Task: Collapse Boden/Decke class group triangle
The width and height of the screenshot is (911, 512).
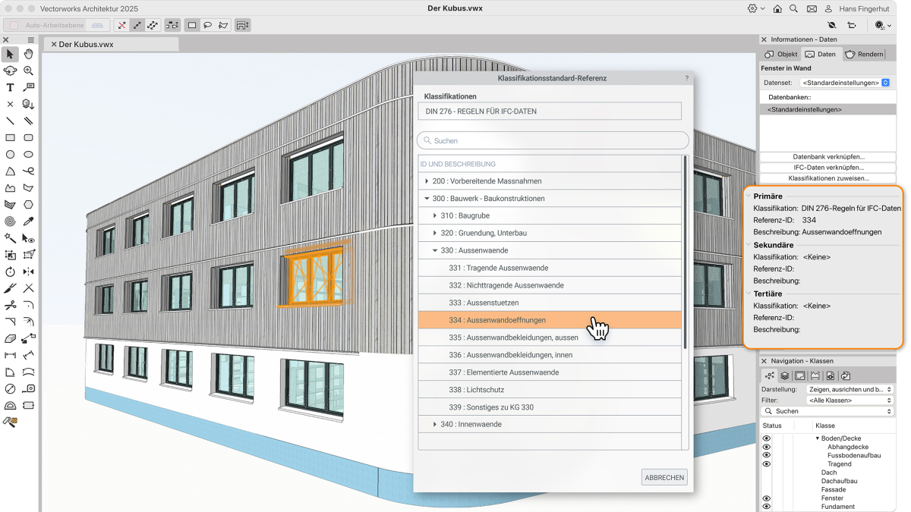Action: (x=818, y=438)
